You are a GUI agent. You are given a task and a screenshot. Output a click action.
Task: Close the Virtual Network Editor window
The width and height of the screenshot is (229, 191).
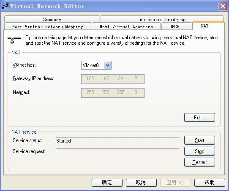pos(223,6)
